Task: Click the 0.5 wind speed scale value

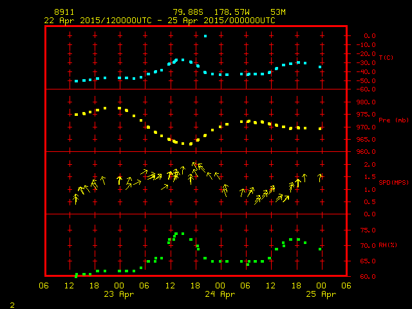Action: pos(370,202)
